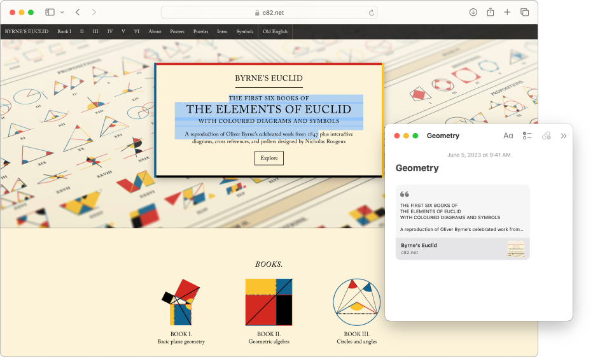The width and height of the screenshot is (593, 359).
Task: Zoom the Geometry Quick Note window
Action: (415, 136)
